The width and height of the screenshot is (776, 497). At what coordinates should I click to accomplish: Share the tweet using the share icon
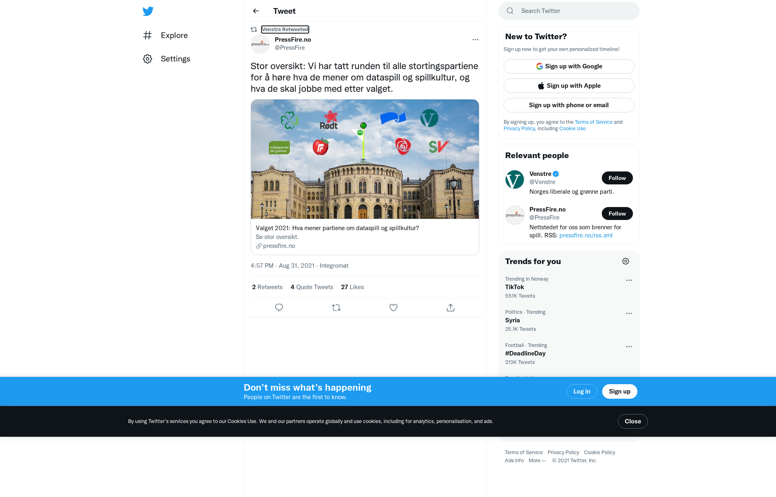coord(451,308)
